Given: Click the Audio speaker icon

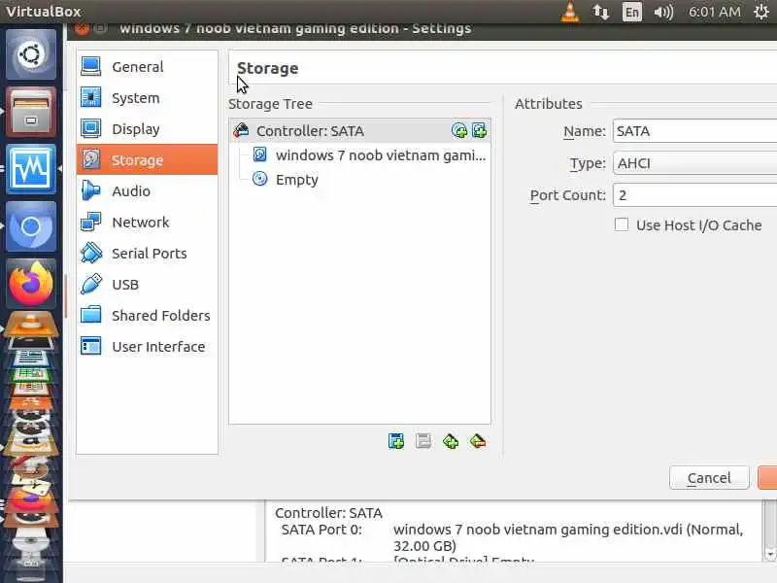Looking at the screenshot, I should 90,190.
